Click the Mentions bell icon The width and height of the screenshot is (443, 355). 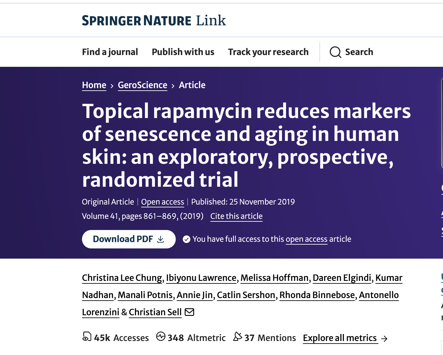click(x=238, y=337)
